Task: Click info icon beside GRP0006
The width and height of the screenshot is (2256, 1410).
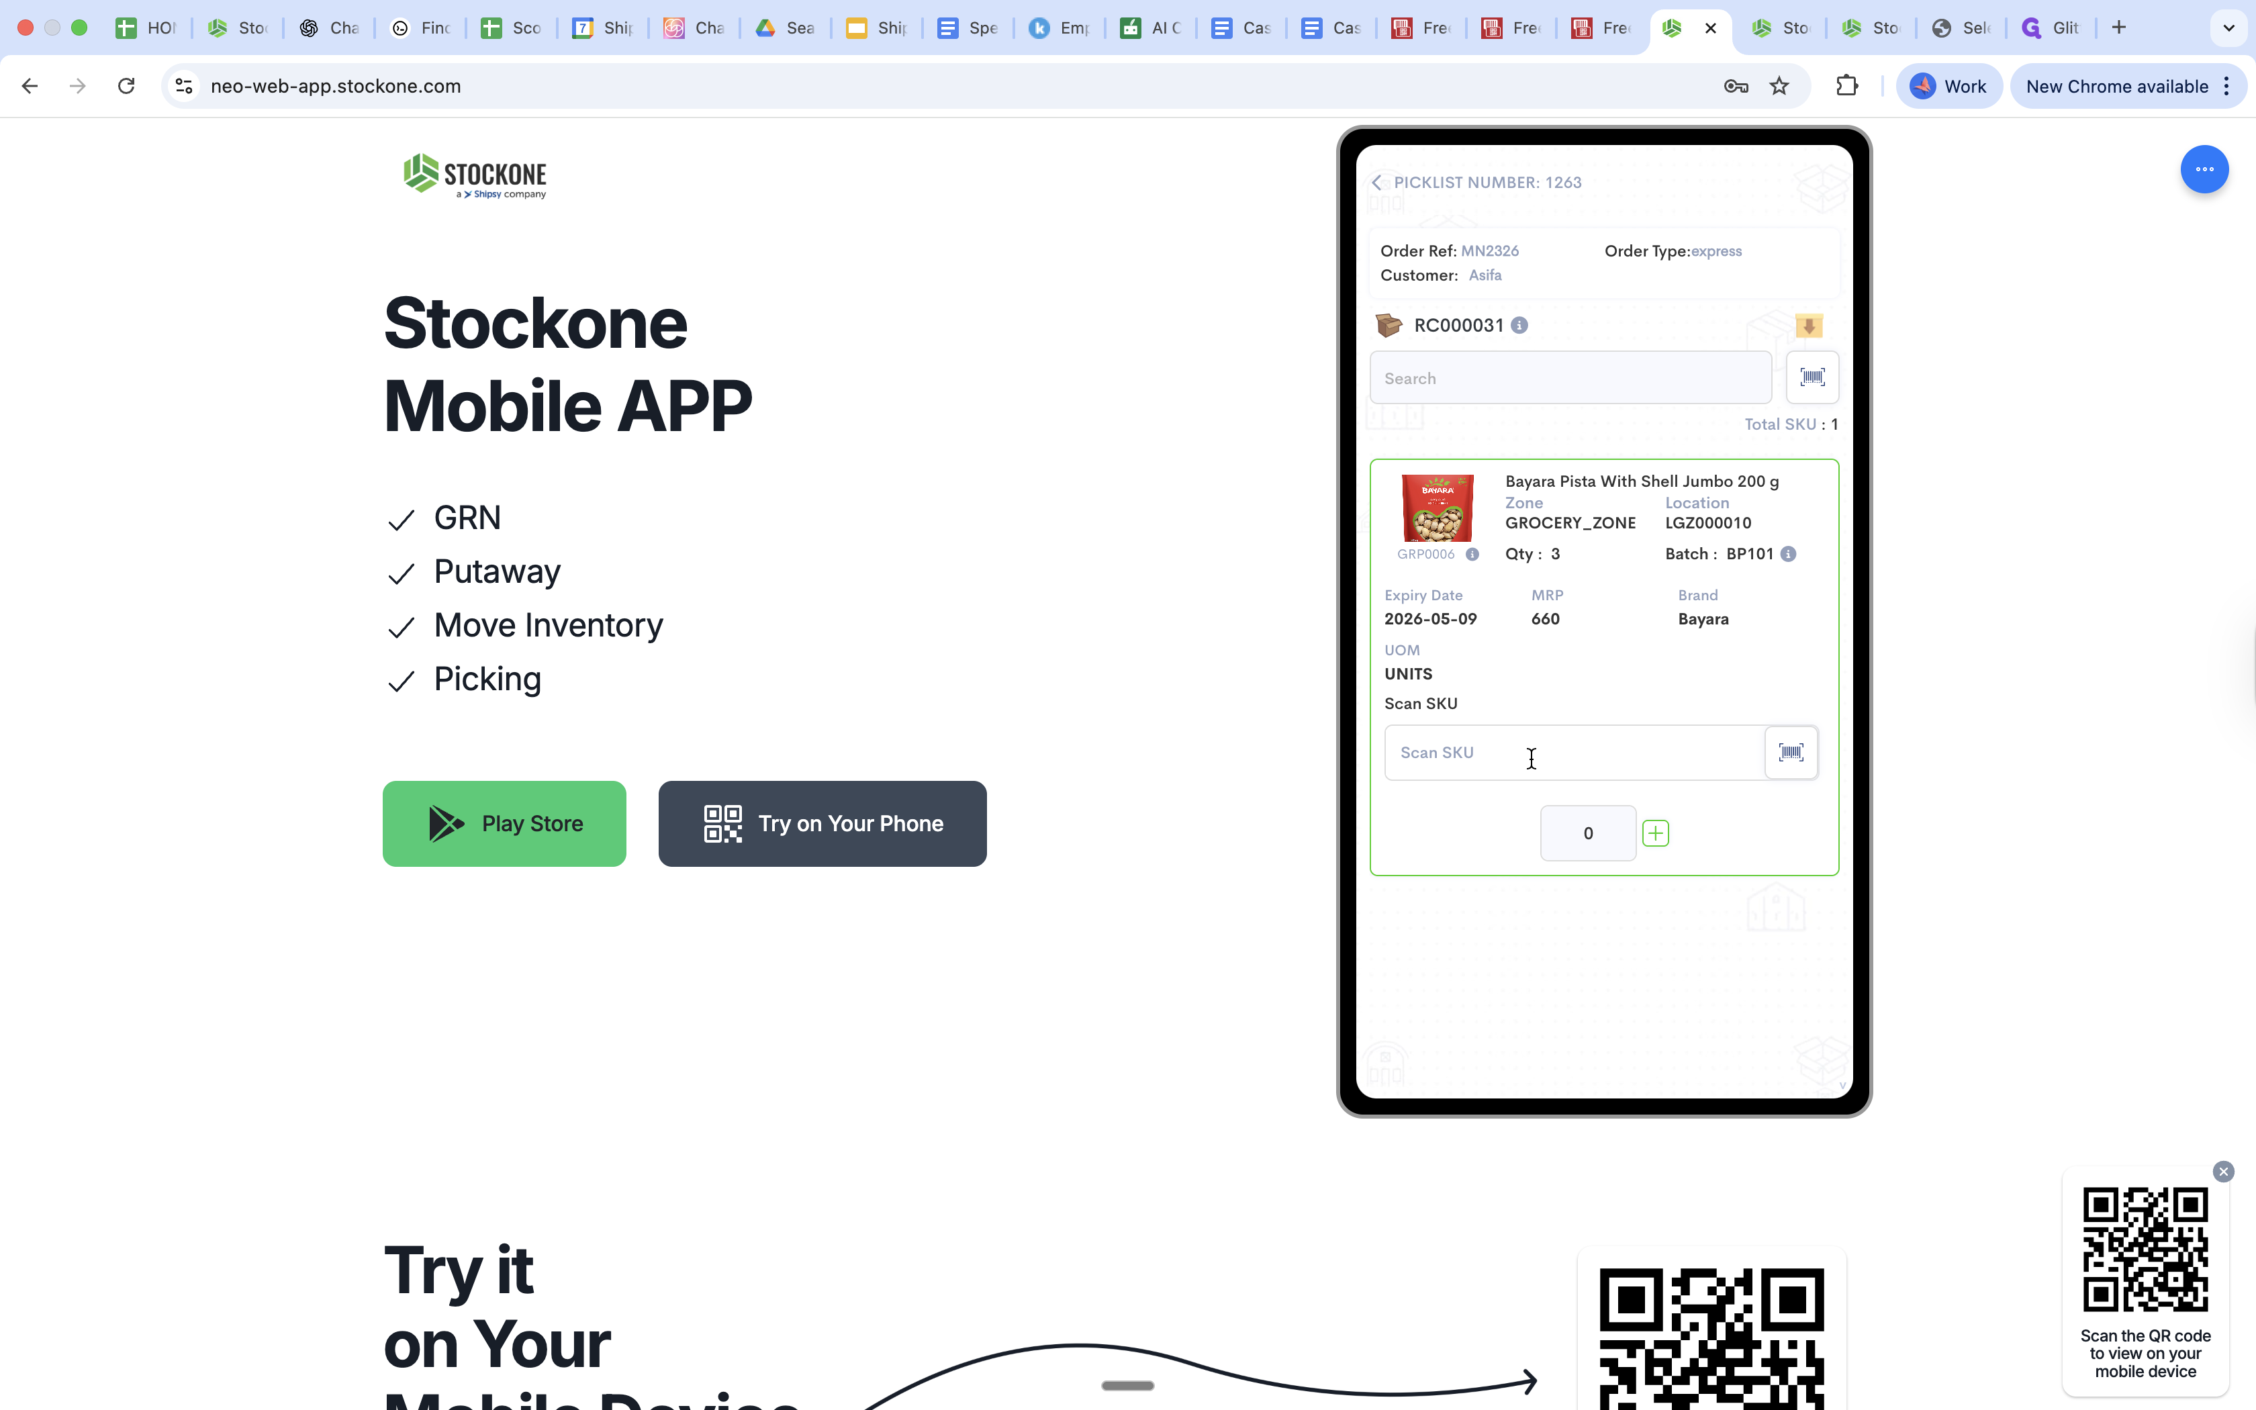Action: pos(1472,554)
